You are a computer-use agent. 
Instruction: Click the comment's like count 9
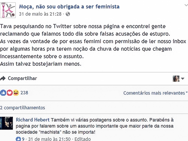tap(23, 139)
